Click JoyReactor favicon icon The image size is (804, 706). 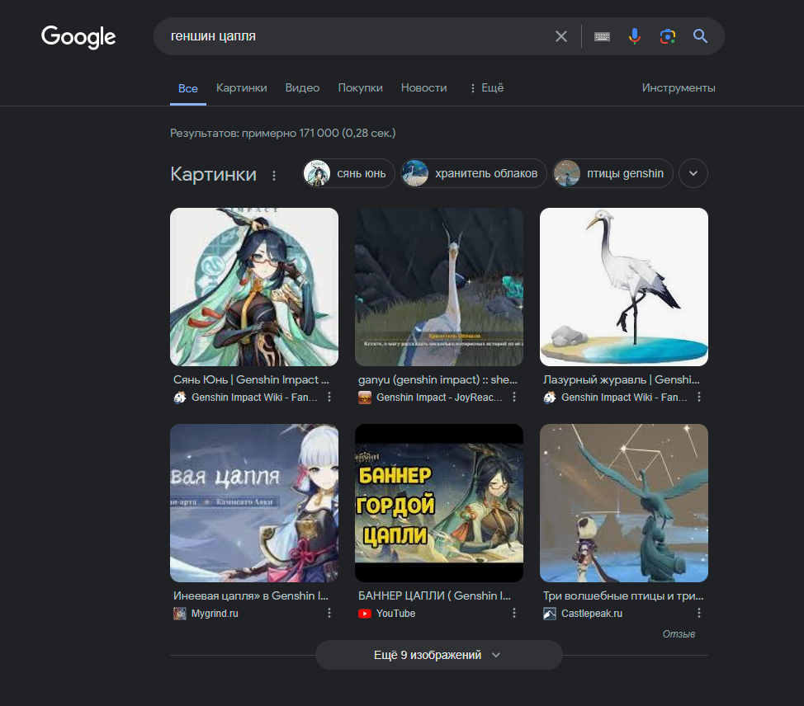(x=365, y=397)
